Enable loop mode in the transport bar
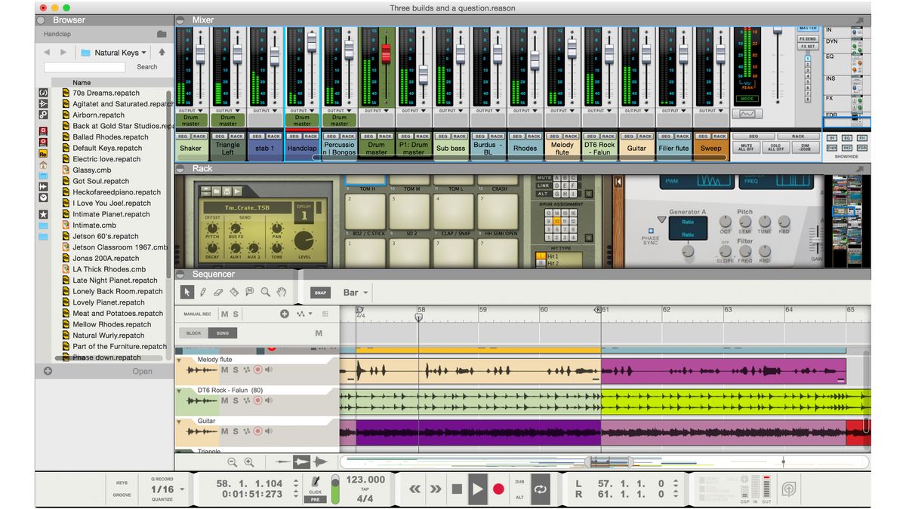The width and height of the screenshot is (906, 509). click(541, 489)
